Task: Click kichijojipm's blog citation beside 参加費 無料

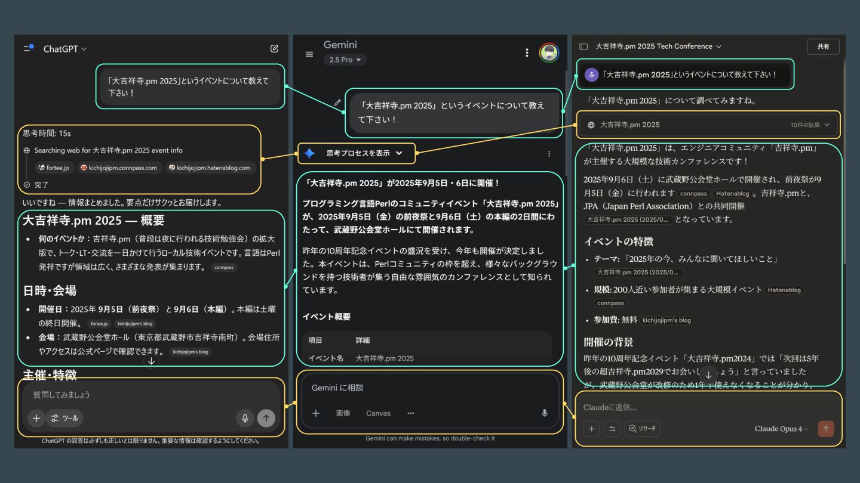Action: (x=666, y=320)
